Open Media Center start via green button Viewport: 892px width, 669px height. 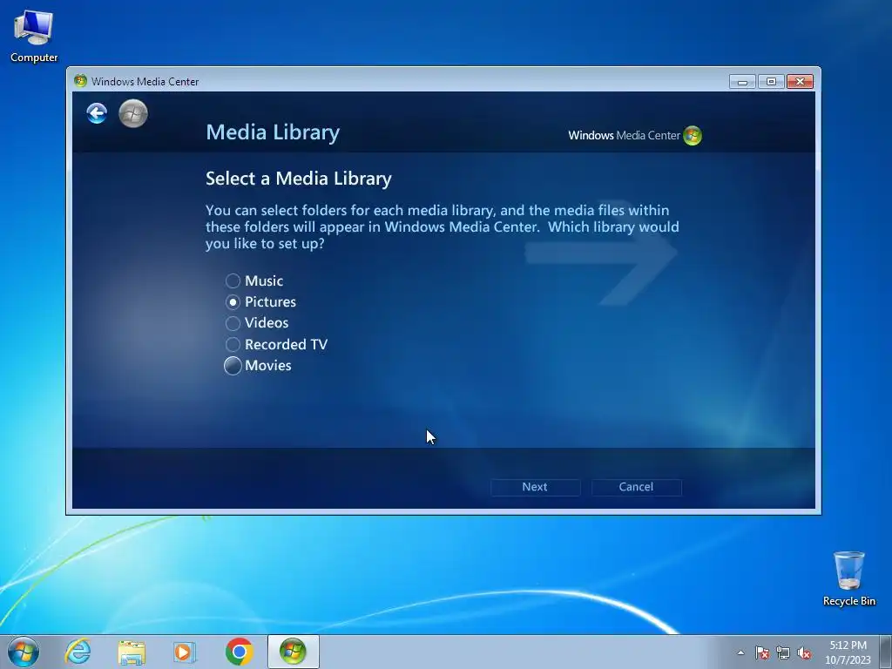click(x=133, y=113)
